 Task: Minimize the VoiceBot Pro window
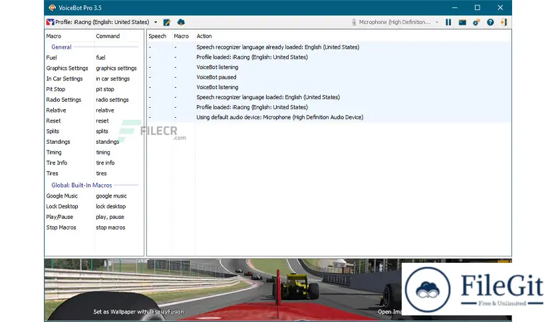[455, 7]
